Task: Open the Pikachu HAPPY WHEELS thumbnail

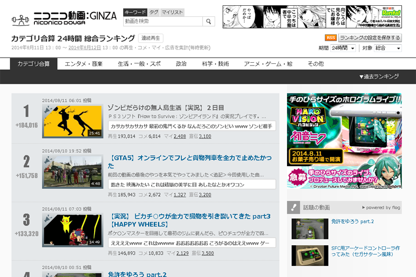Action: tap(73, 230)
